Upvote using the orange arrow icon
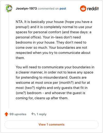 [6, 114]
